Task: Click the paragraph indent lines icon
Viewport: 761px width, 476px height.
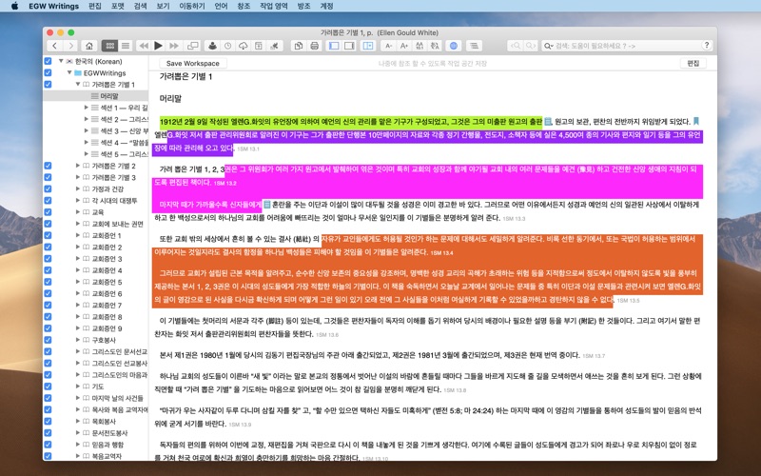Action: click(474, 46)
